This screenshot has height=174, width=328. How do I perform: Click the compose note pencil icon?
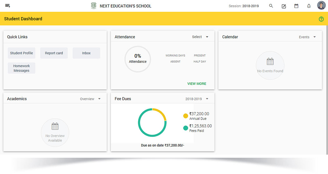(x=284, y=6)
